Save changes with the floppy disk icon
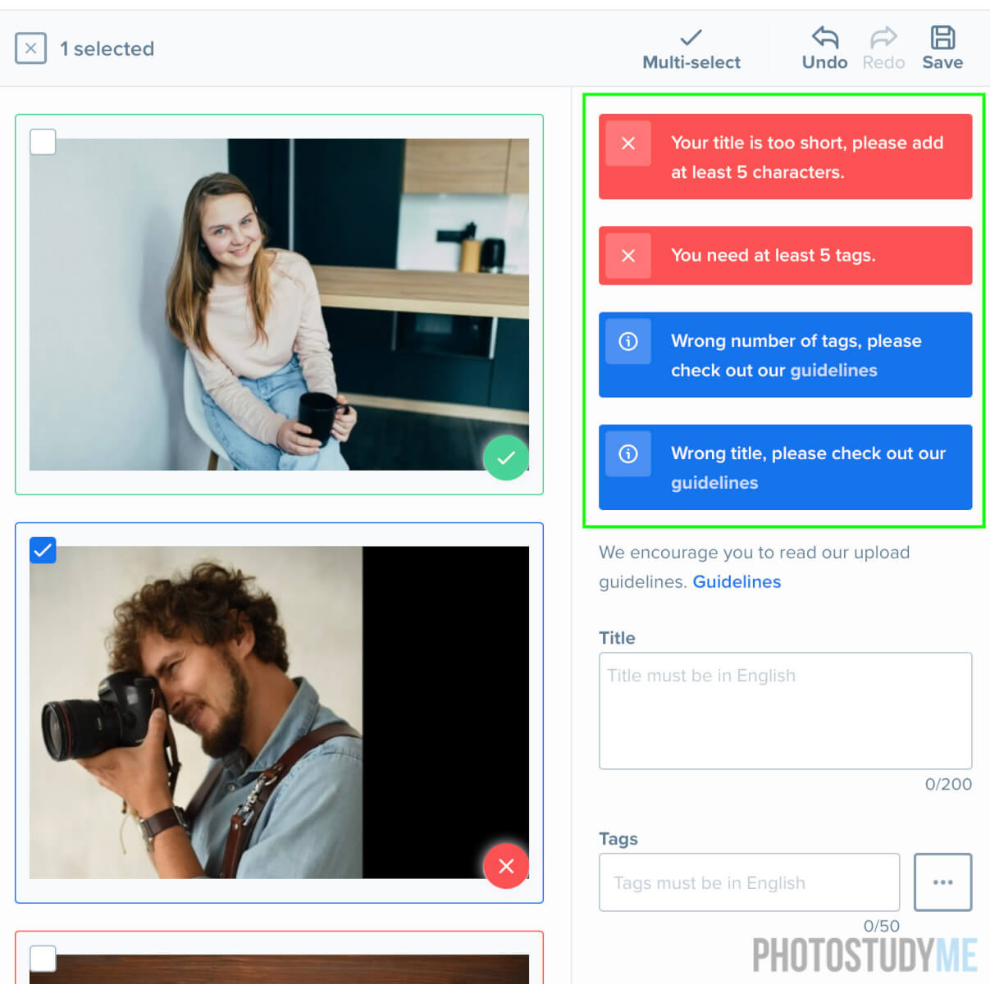This screenshot has width=990, height=984. 942,49
